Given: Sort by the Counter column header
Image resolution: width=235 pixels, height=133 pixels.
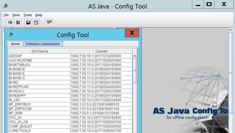Looking at the screenshot, I should (102, 51).
